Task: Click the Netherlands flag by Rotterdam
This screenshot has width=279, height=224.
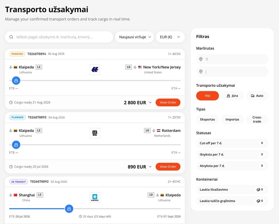Action: tap(159, 131)
